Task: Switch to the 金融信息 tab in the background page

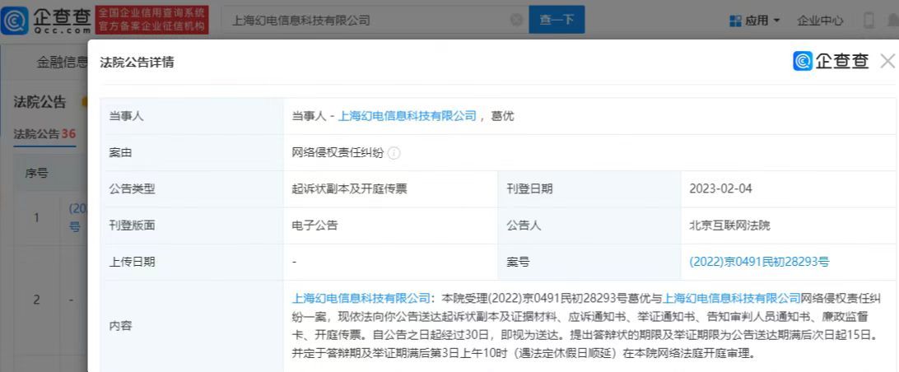Action: tap(62, 63)
